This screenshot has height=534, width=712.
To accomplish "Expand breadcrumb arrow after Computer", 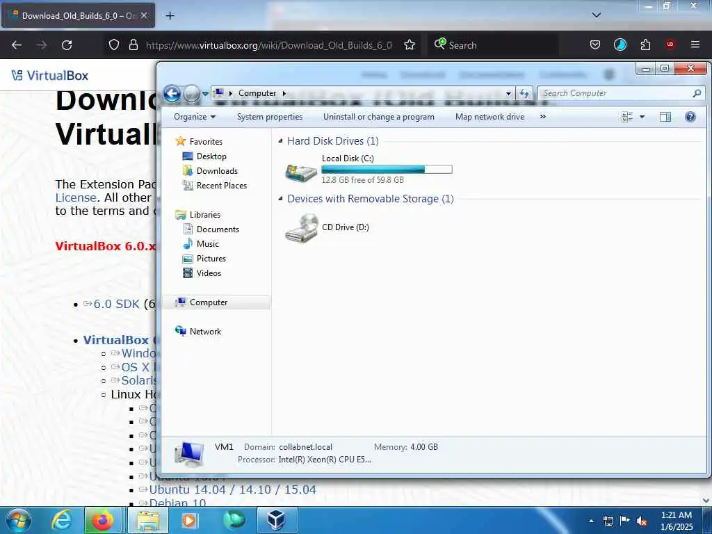I will [x=284, y=93].
